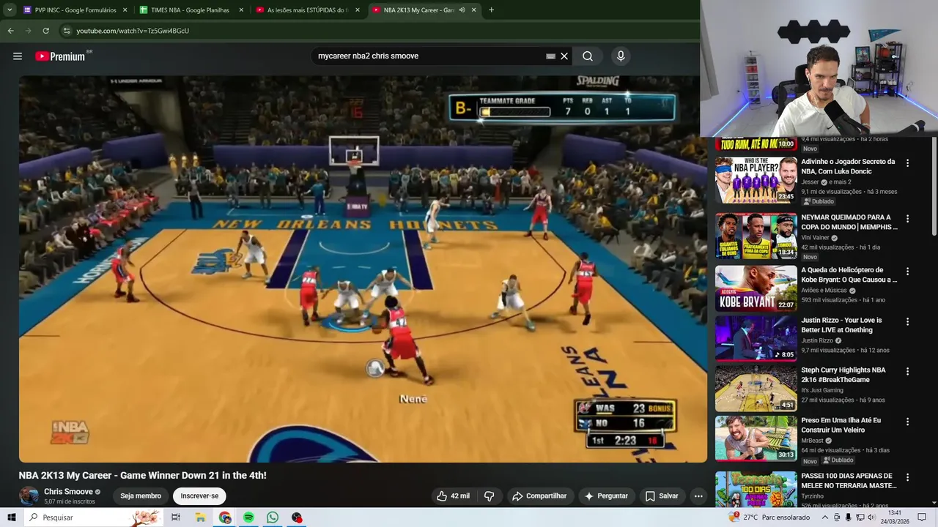
Task: Open options for Preso Em Uma Ilha video
Action: coord(907,422)
